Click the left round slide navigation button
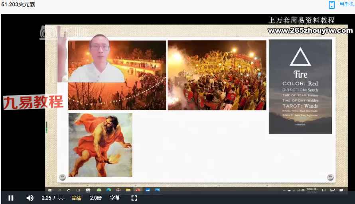 [x=62, y=177]
